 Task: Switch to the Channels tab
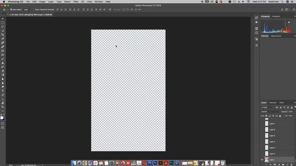[272, 102]
